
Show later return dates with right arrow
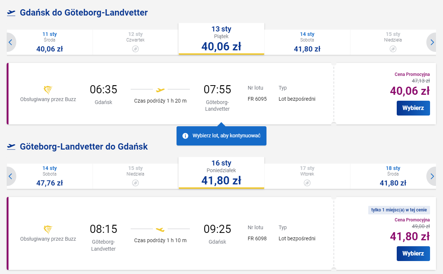432,176
